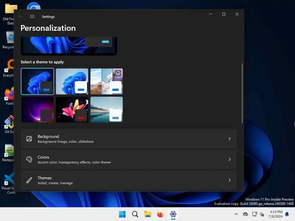Apply the teal lake Flow theme
295x221 pixels.
107,110
